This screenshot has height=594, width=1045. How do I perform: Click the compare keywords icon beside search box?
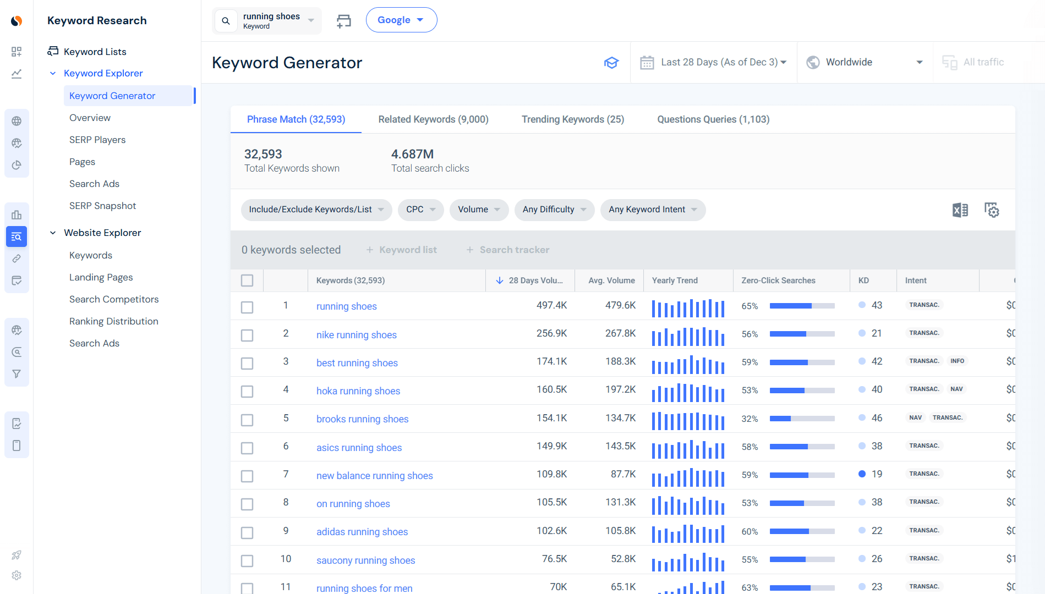coord(343,20)
